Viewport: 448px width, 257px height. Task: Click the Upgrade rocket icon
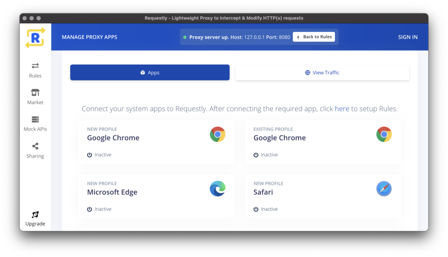point(35,215)
